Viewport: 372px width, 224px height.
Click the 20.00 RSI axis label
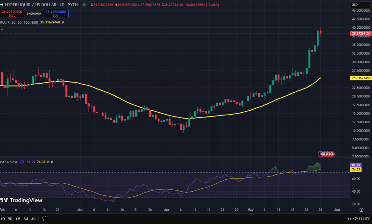tap(356, 204)
